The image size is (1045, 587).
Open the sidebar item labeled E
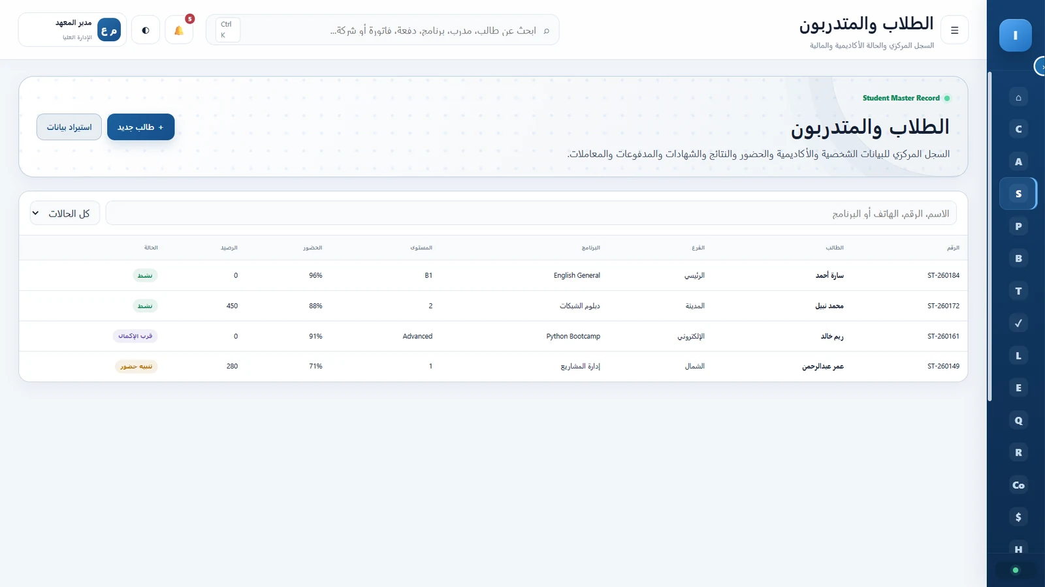[x=1018, y=387]
